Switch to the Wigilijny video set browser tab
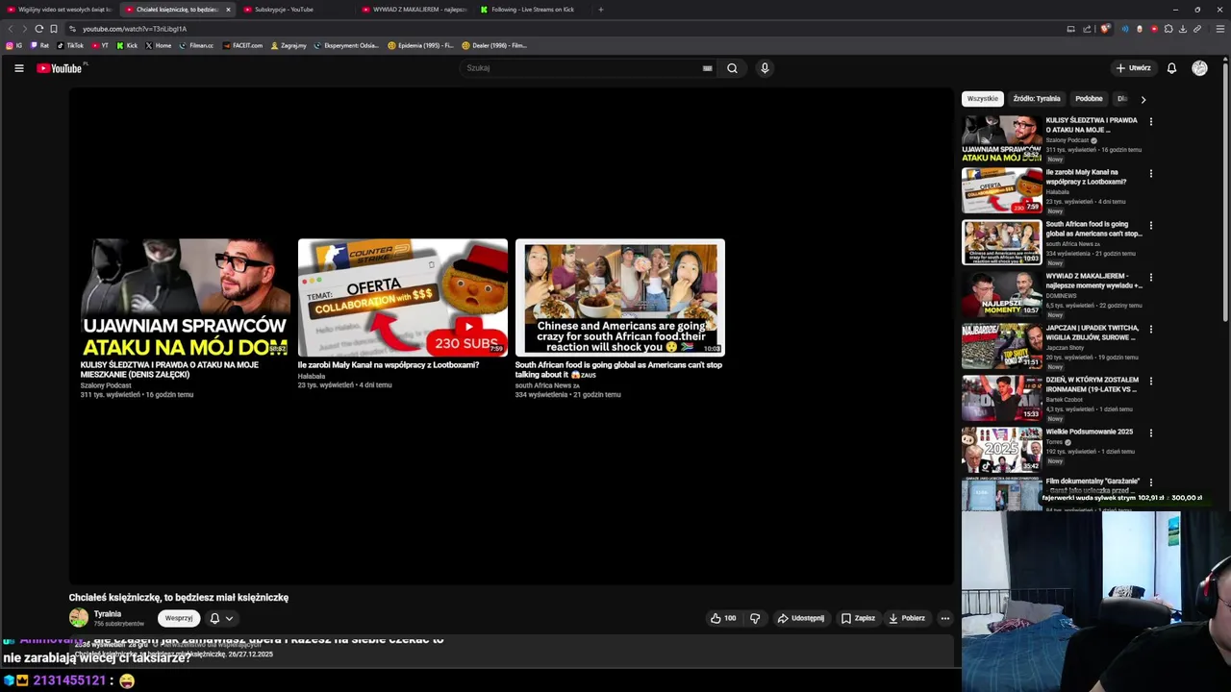1231x692 pixels. [x=60, y=10]
